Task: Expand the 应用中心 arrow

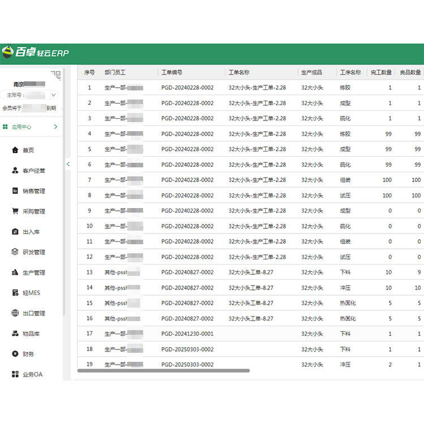Action: tap(55, 127)
